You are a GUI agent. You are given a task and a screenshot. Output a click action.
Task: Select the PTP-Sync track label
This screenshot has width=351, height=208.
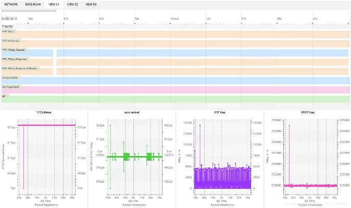[x=9, y=31]
